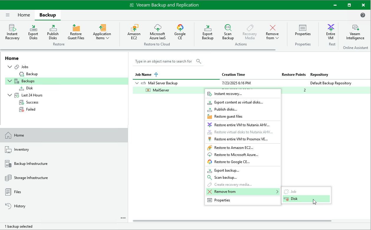Open the History view in sidebar
Viewport: 371px width, 230px height.
pos(20,206)
